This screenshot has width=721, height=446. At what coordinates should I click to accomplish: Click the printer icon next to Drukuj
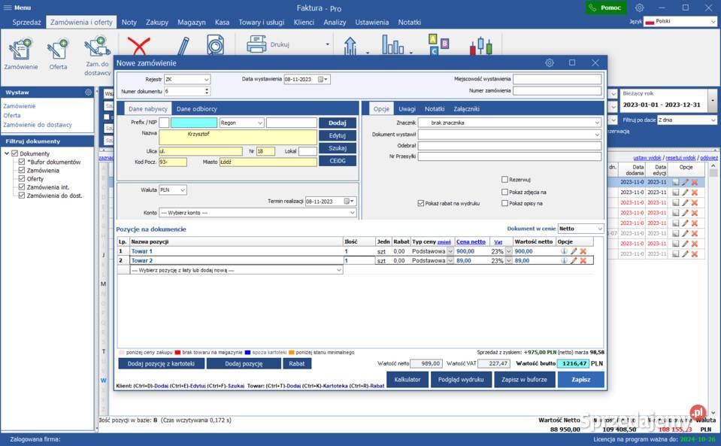pos(256,45)
